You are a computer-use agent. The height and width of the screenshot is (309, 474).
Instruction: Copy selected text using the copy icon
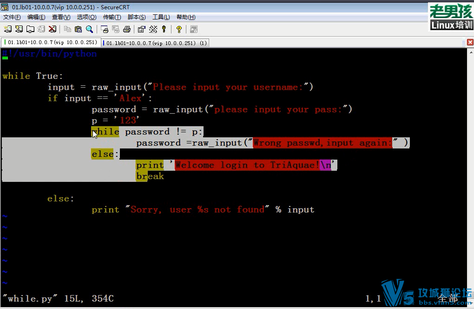(x=68, y=29)
